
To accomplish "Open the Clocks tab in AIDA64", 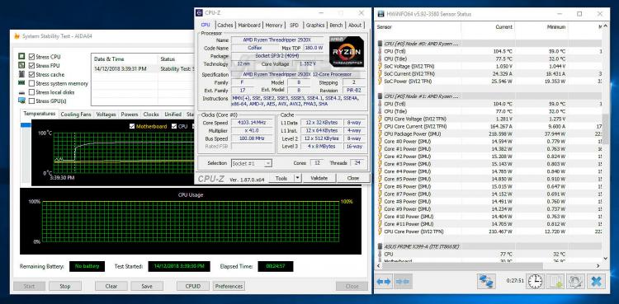I will coord(151,115).
